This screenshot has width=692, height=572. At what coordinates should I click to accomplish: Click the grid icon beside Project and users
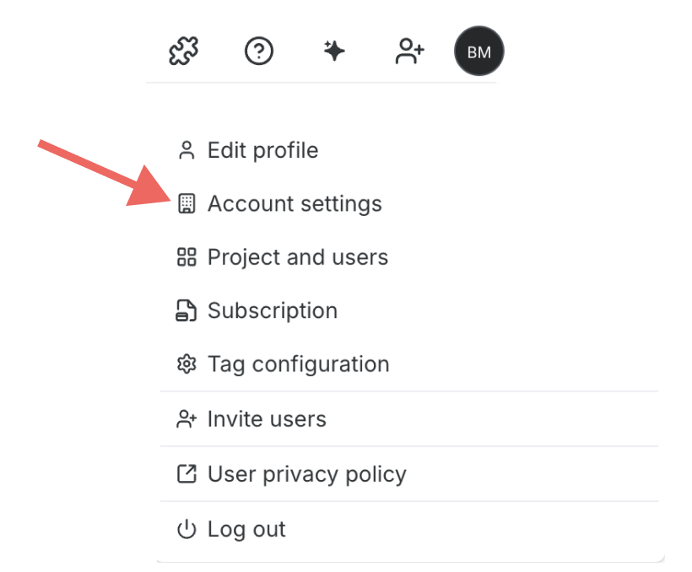[x=187, y=257]
